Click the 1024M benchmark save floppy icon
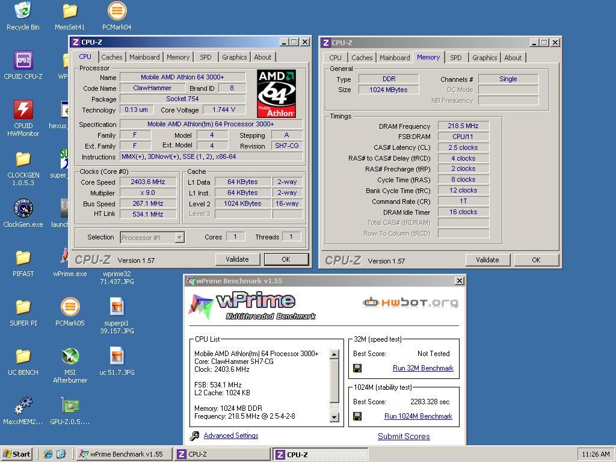 [357, 416]
